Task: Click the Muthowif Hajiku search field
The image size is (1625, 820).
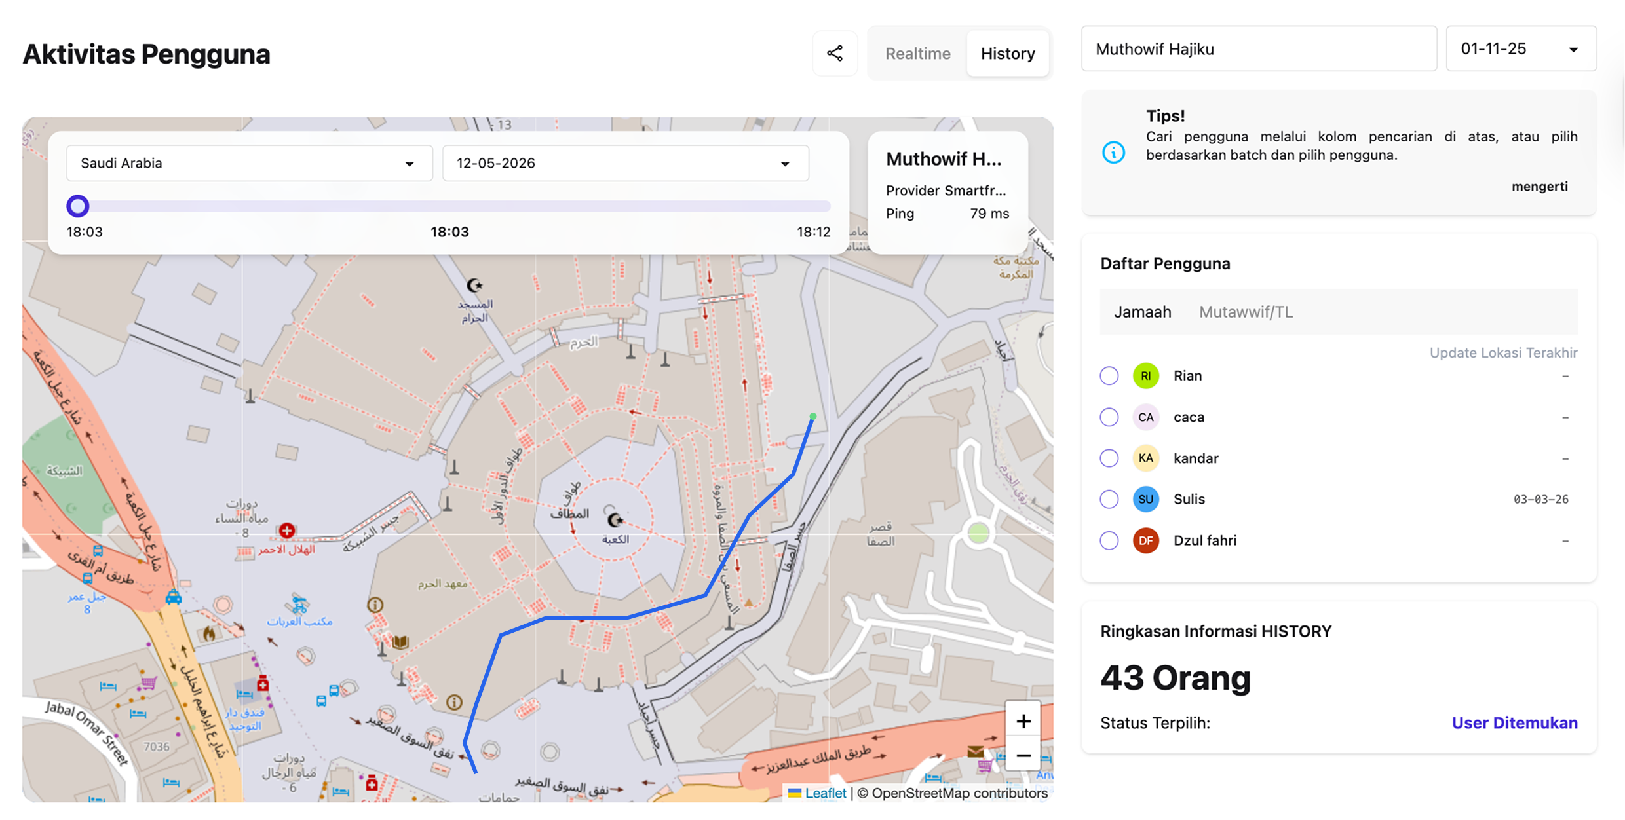Action: click(x=1259, y=49)
